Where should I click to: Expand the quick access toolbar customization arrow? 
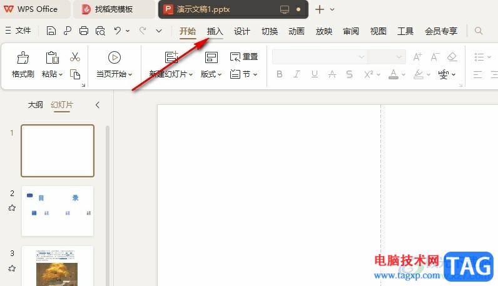[159, 31]
